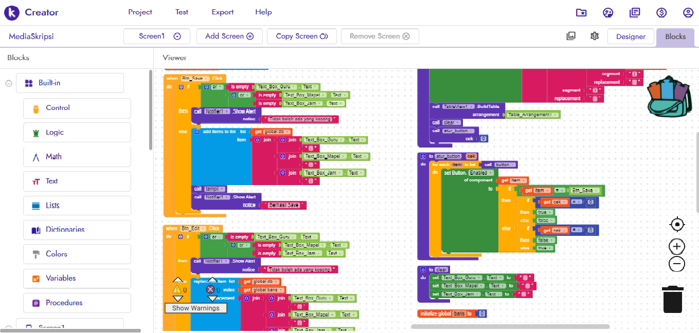
Task: Select the Variables blocks category
Action: pyautogui.click(x=77, y=279)
